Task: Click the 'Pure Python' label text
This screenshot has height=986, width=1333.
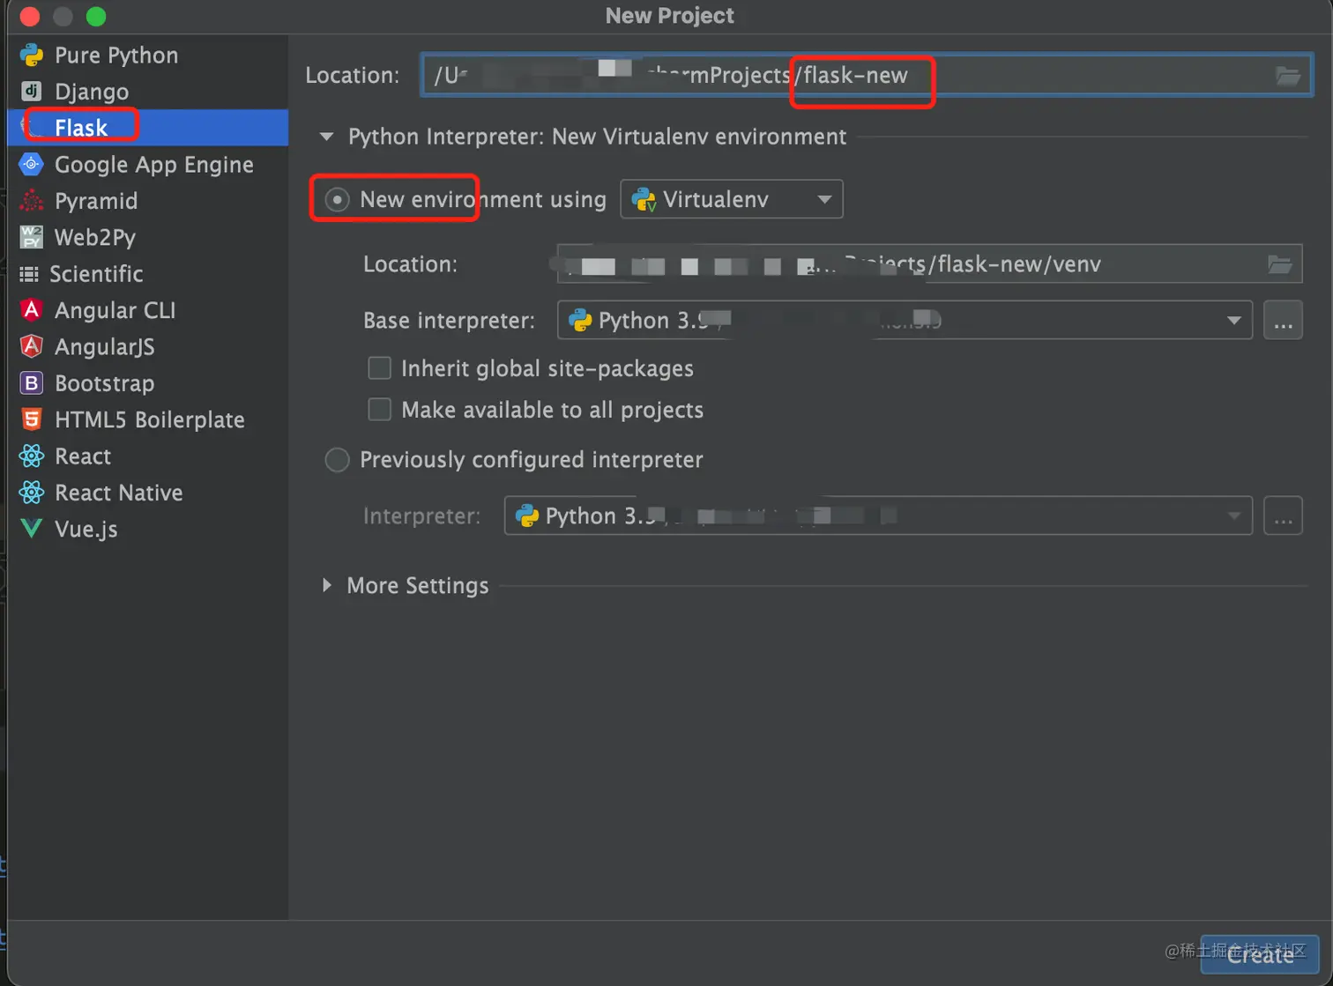Action: [x=116, y=56]
